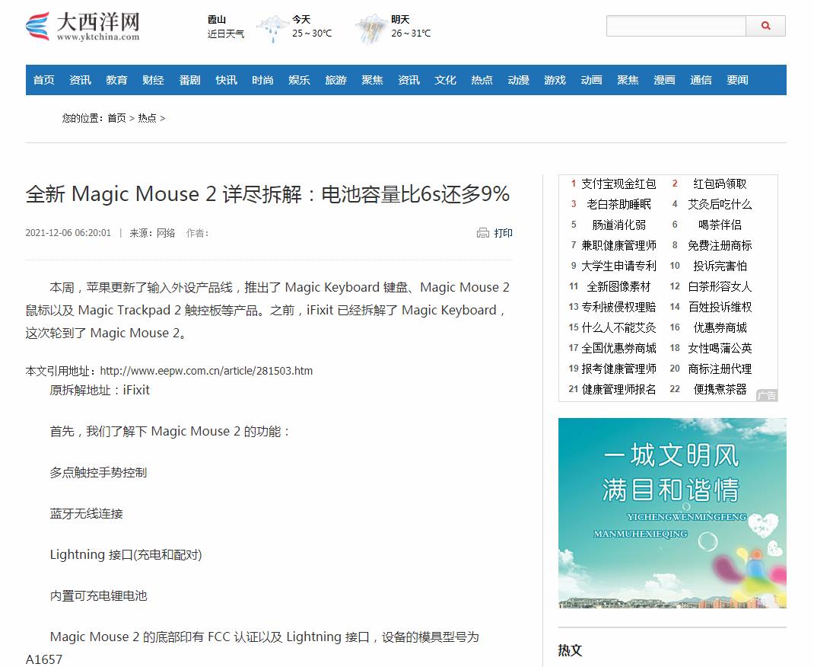Open the 老白茶助睡眠 link
This screenshot has width=814, height=667.
pos(618,204)
